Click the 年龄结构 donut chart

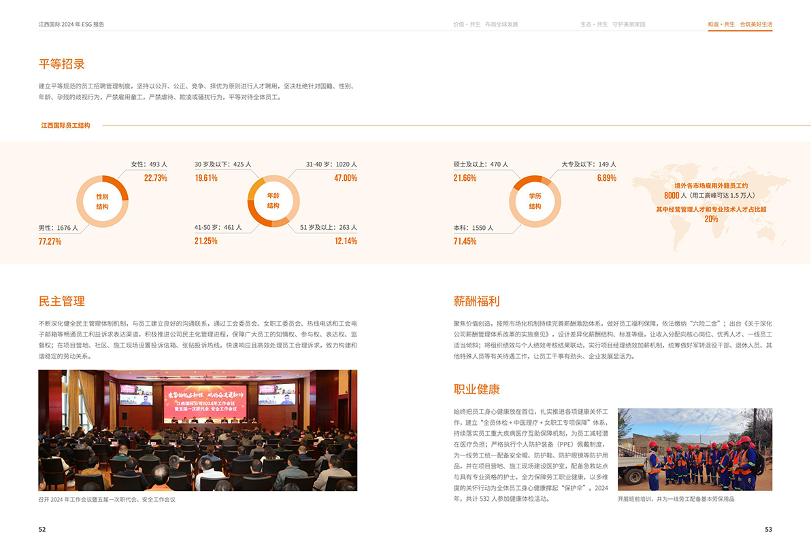point(273,201)
